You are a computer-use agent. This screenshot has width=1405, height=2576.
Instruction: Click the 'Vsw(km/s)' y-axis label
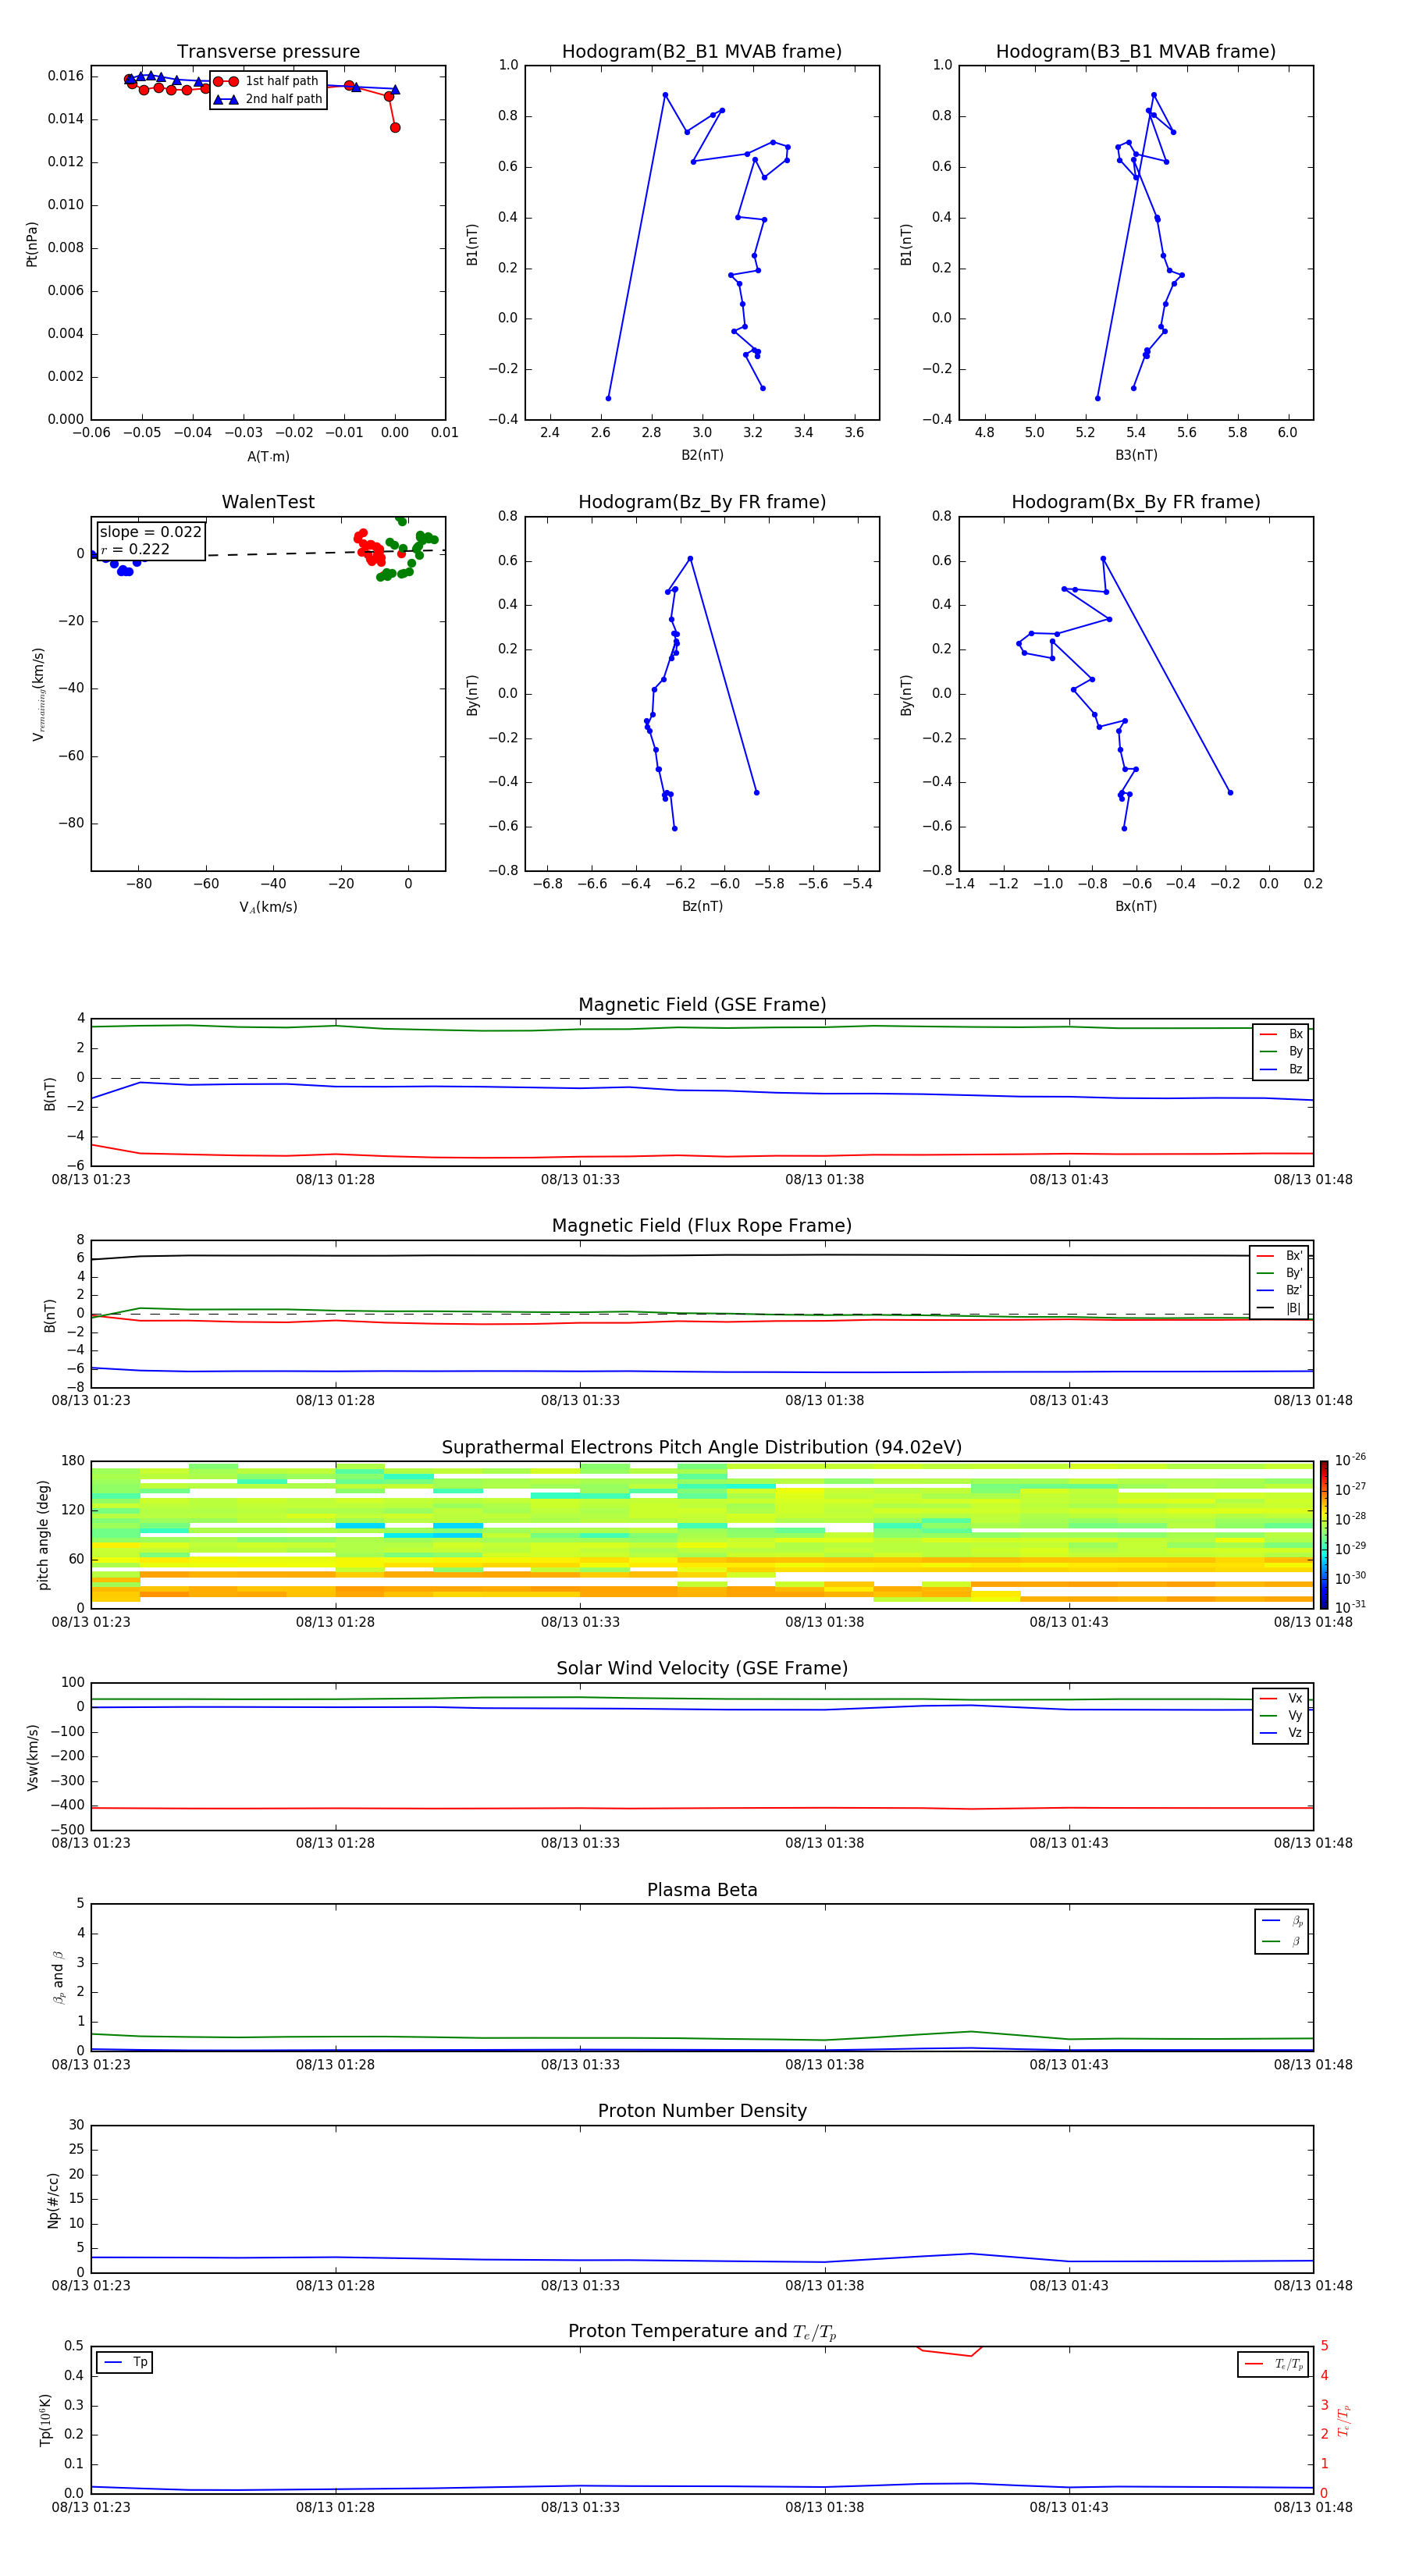click(32, 1757)
